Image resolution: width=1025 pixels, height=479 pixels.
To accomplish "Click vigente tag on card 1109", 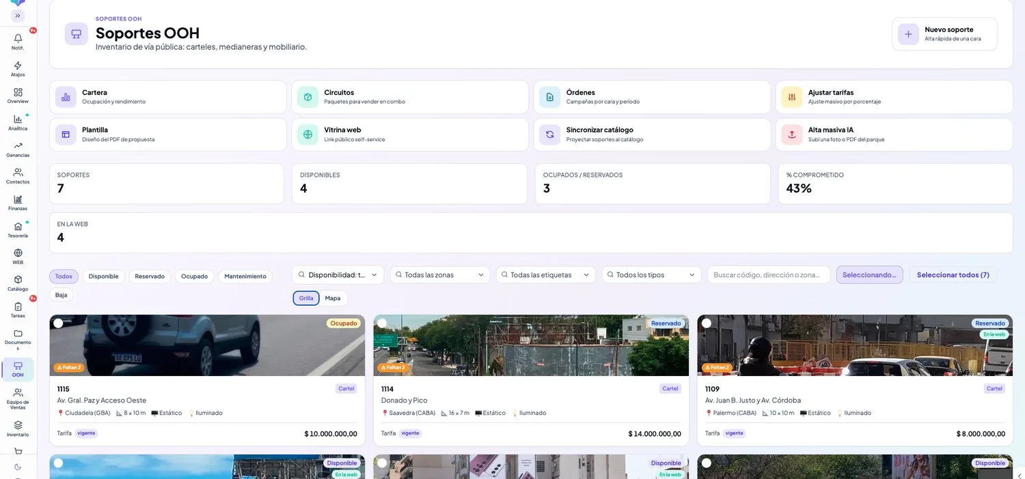I will (x=734, y=433).
